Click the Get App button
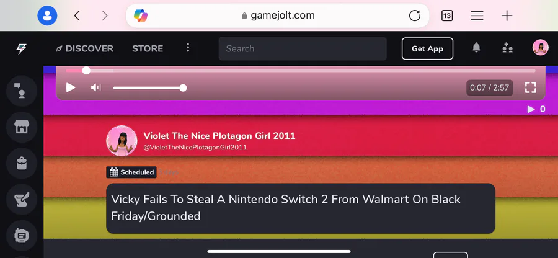Viewport: 558px width, 258px height. 427,49
